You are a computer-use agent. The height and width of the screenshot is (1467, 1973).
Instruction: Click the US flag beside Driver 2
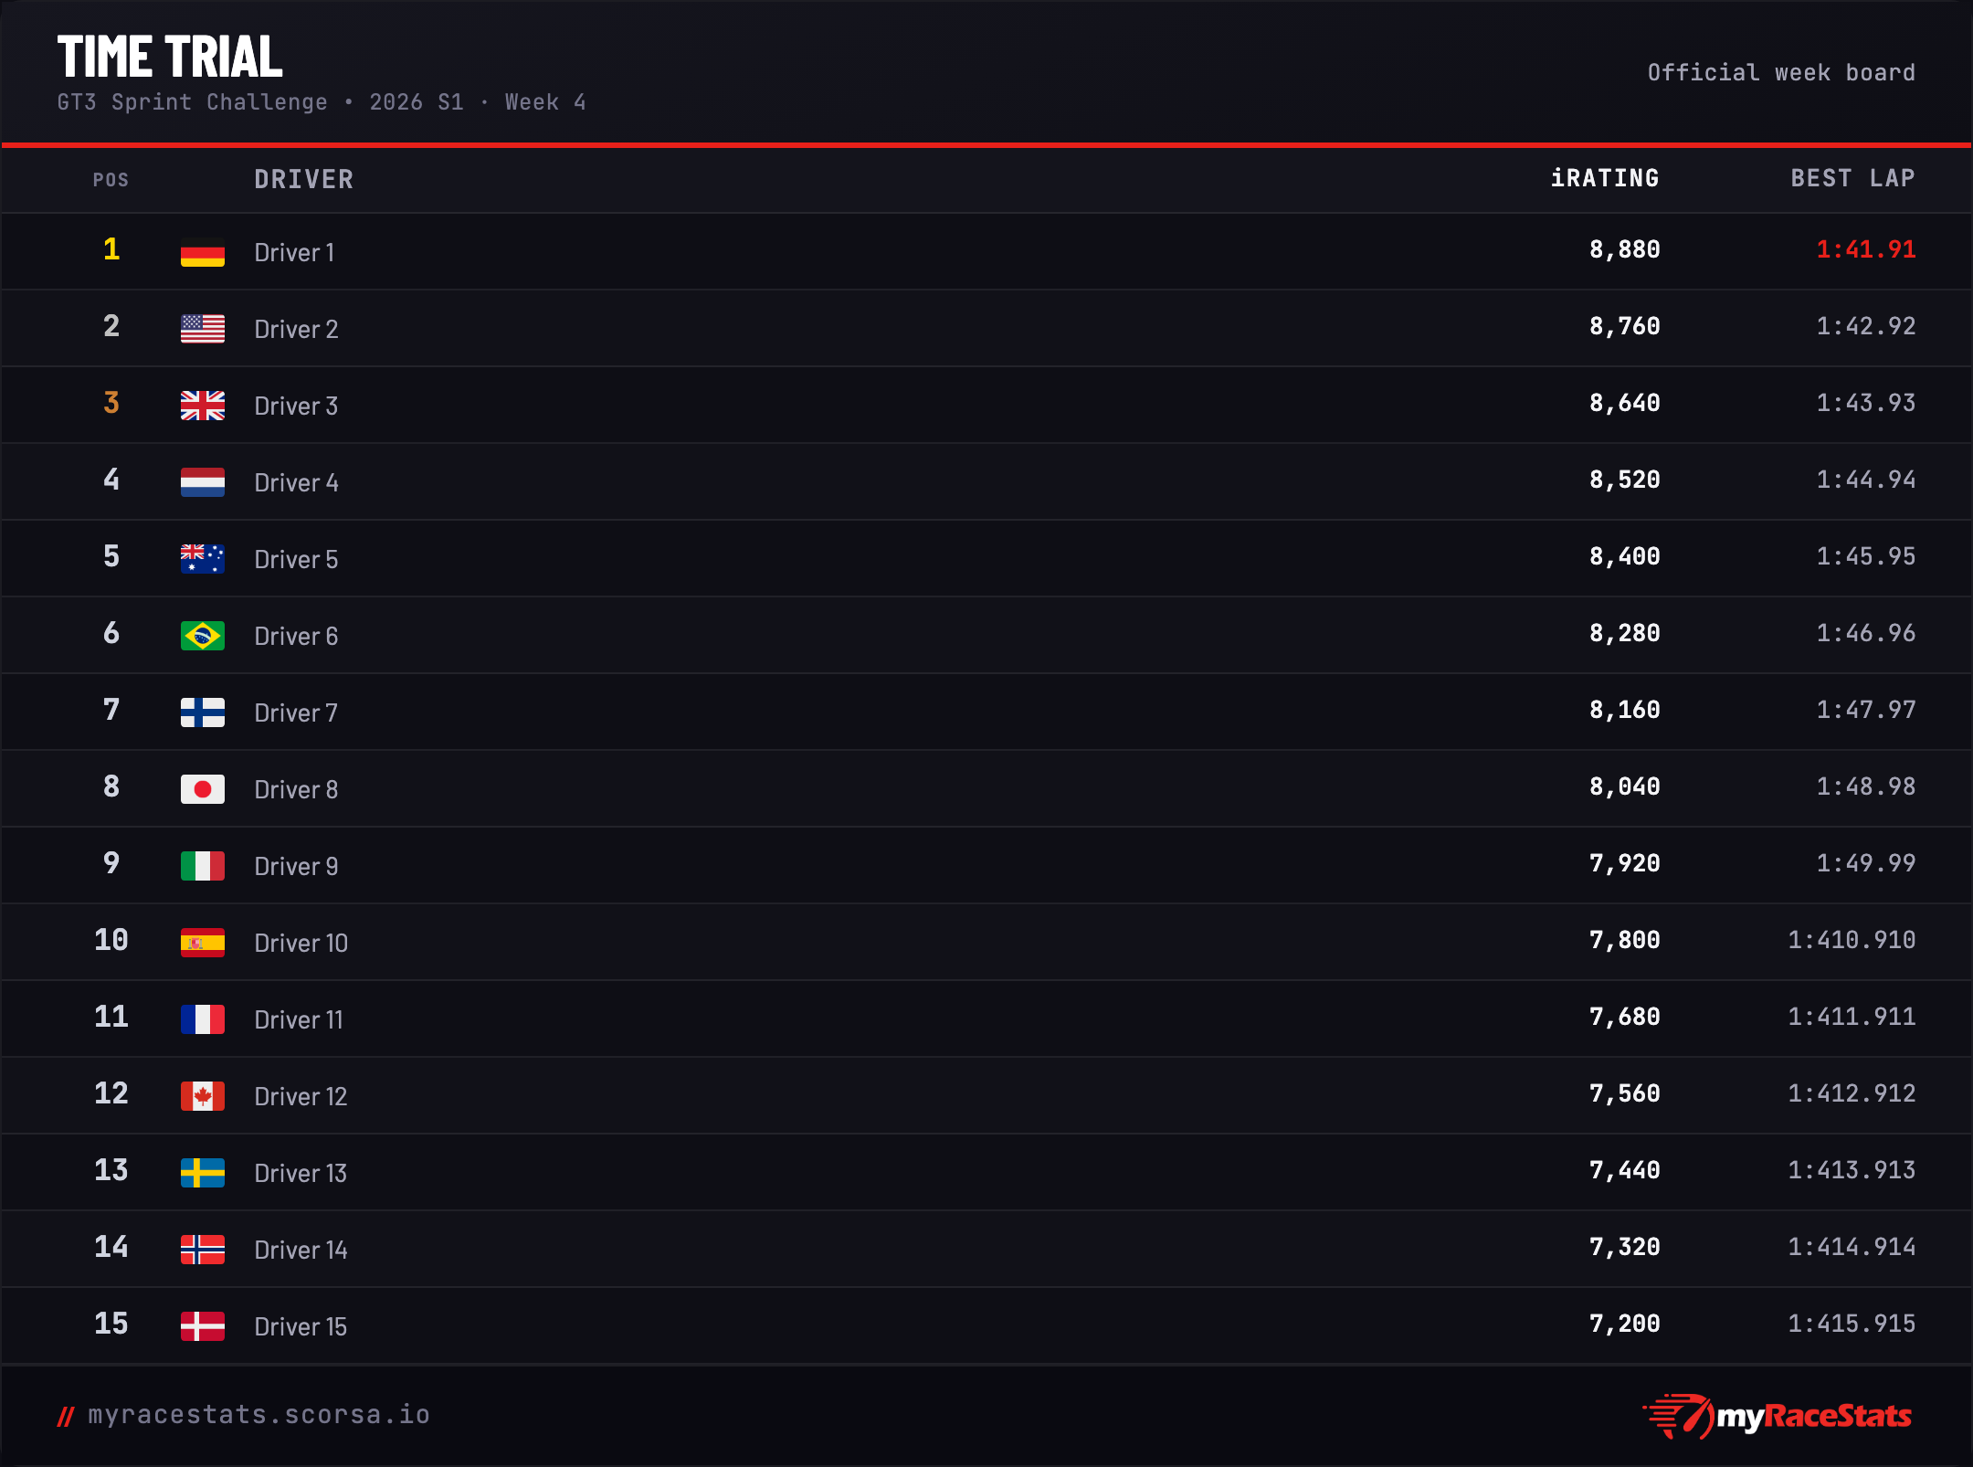click(203, 329)
